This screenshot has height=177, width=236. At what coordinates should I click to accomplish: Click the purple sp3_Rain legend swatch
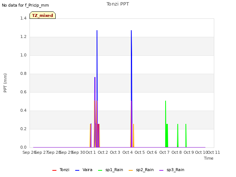162,170
